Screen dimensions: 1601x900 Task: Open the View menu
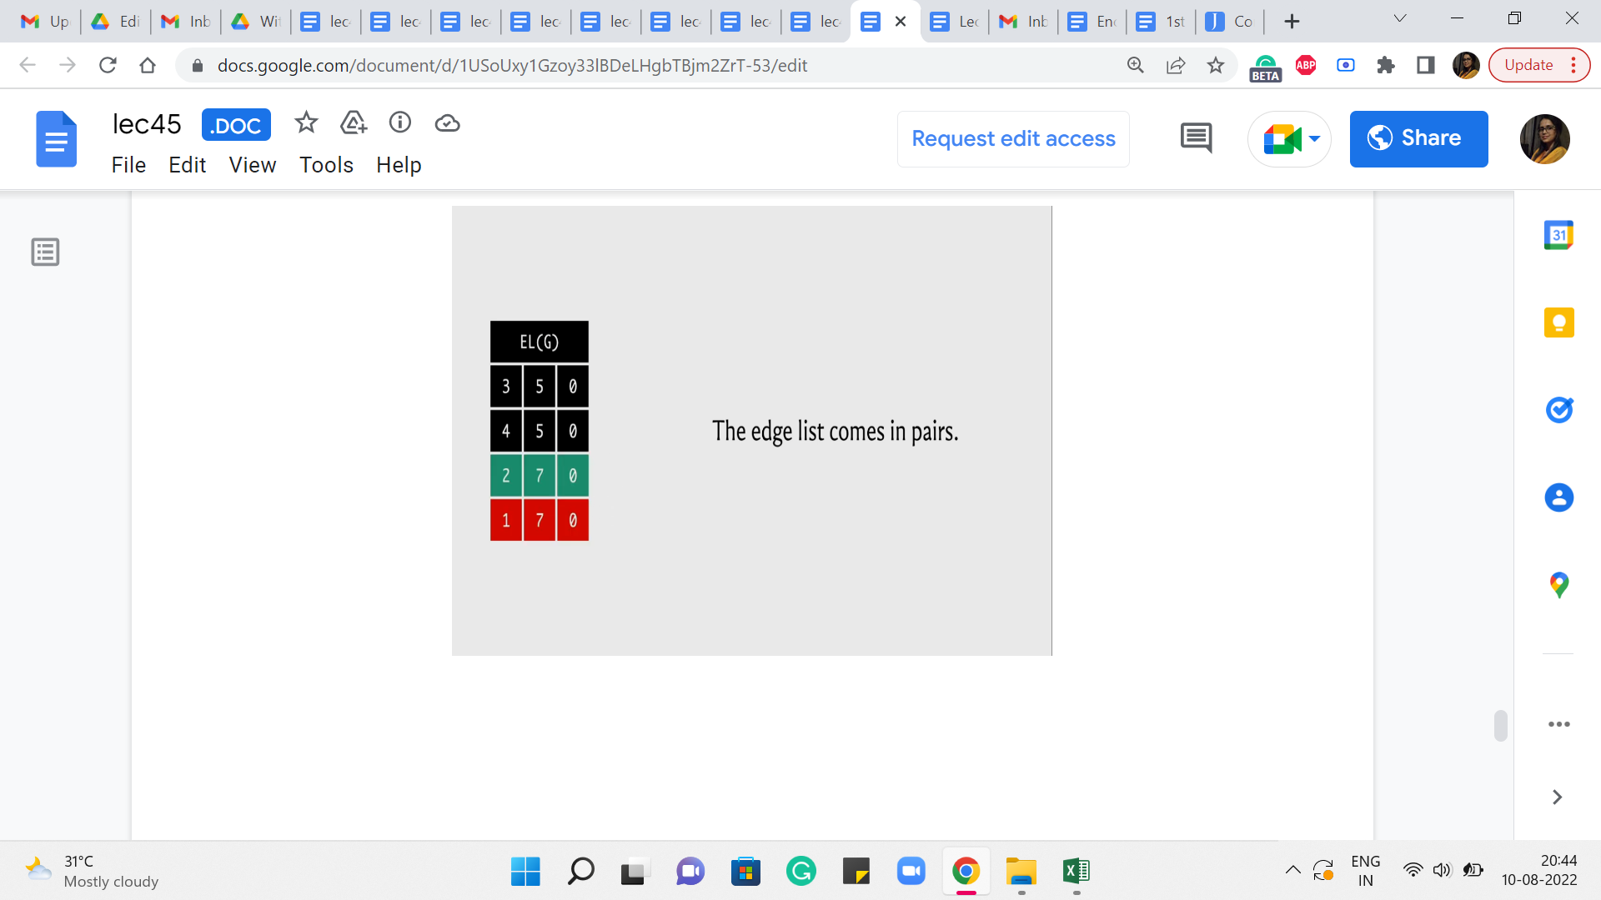(252, 165)
